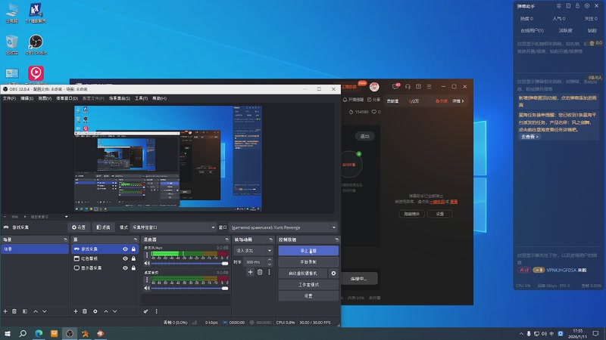Click the Start Virtual Camera button

[303, 274]
